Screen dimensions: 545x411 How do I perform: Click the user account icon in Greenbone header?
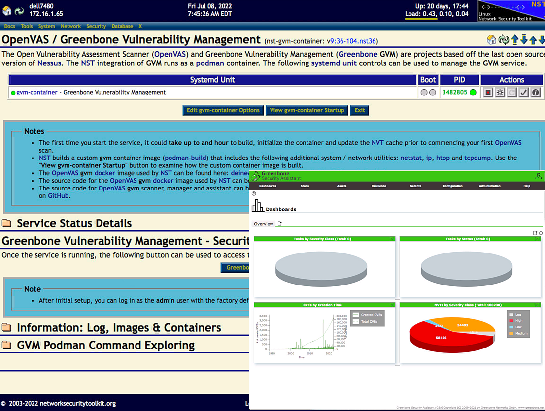click(x=539, y=176)
